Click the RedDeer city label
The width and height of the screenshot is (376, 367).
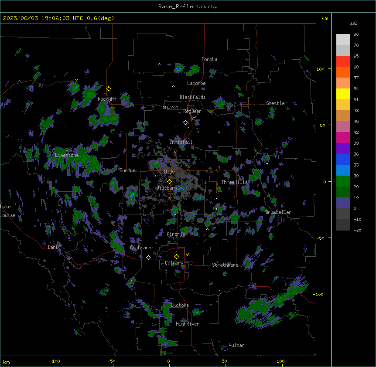[192, 111]
